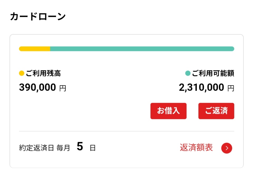The width and height of the screenshot is (253, 182).
Task: Click the 日 character after the 5
Action: tap(93, 148)
